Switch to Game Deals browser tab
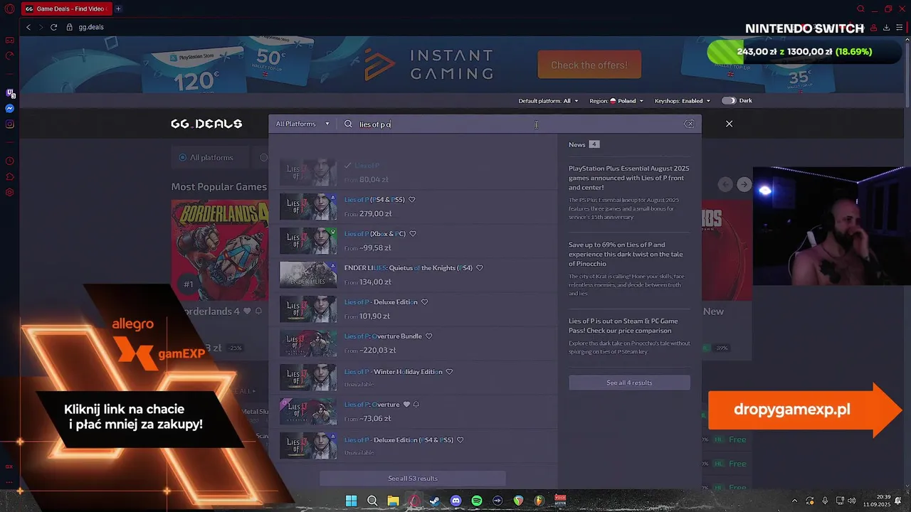The height and width of the screenshot is (512, 911). 65,9
